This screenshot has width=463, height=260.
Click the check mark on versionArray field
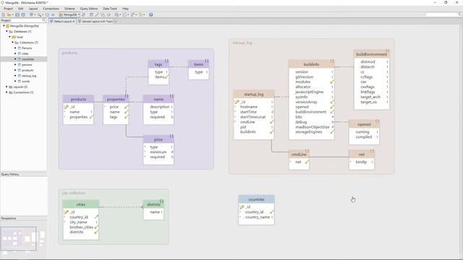pyautogui.click(x=332, y=102)
